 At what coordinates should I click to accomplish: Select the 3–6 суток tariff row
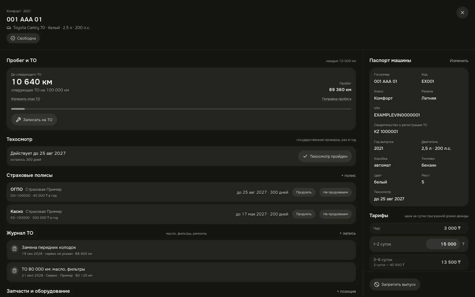tap(419, 262)
